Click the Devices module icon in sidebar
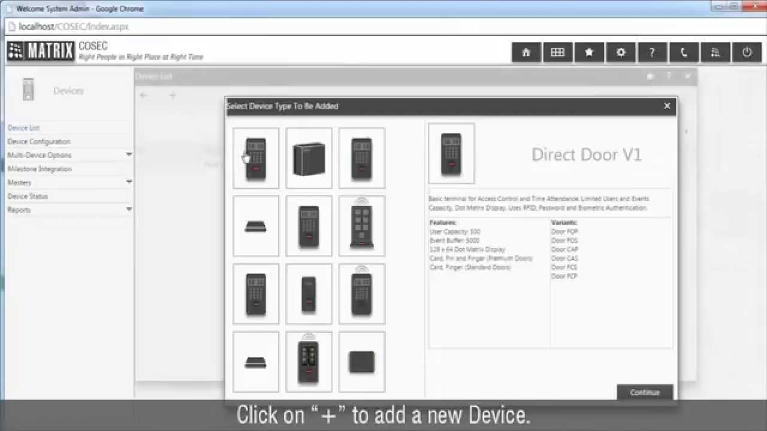This screenshot has height=431, width=767. 28,89
